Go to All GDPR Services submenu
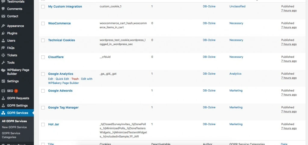The width and height of the screenshot is (308, 145). click(14, 121)
